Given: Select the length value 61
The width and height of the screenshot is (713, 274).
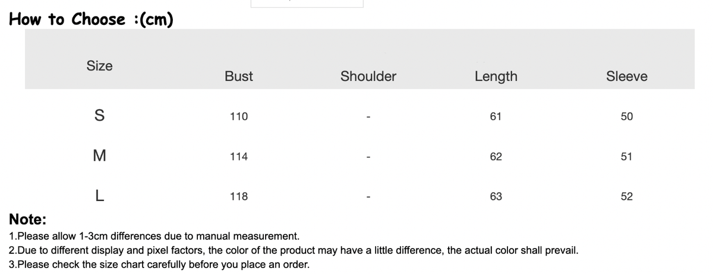Looking at the screenshot, I should [x=496, y=117].
